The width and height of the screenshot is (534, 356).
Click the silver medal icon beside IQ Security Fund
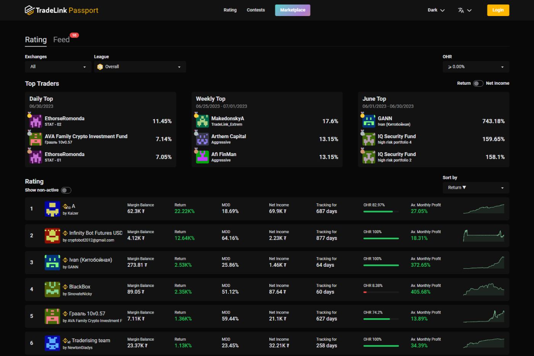click(x=362, y=133)
